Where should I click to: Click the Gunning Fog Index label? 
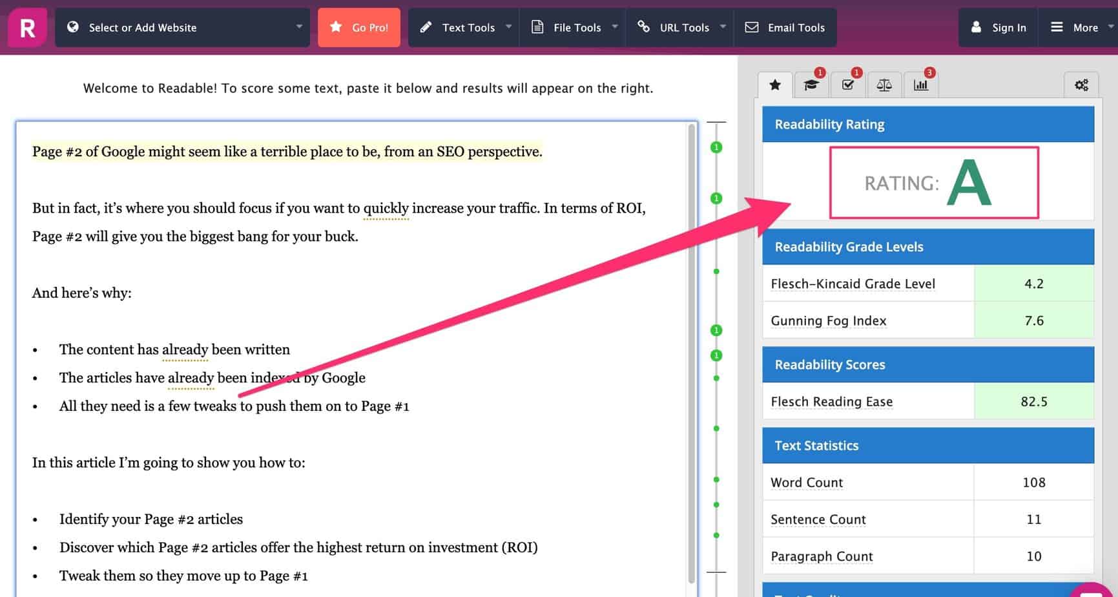tap(828, 320)
